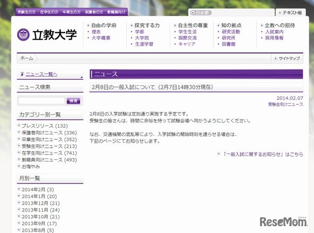Open the 保護者の方 tab

pos(94,12)
